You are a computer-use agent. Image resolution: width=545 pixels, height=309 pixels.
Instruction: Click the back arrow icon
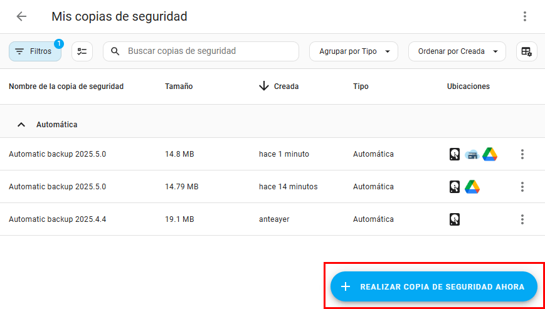pyautogui.click(x=21, y=17)
